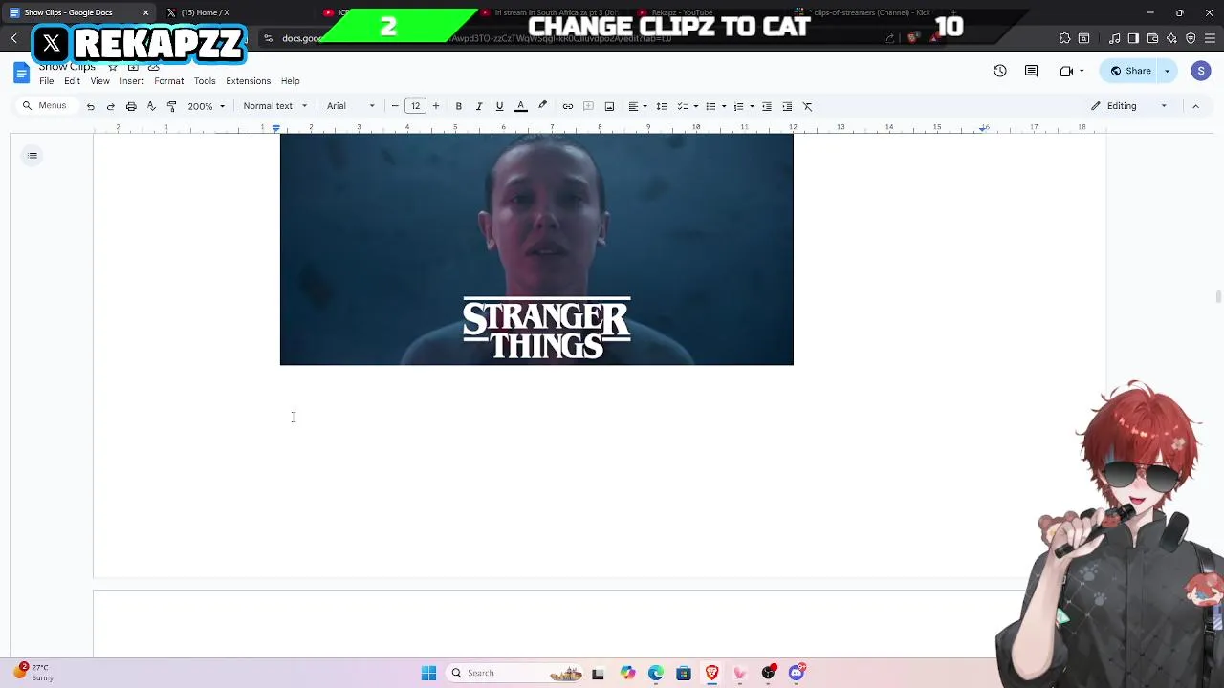Screen dimensions: 1224x688
Task: Toggle bold formatting
Action: [x=459, y=106]
